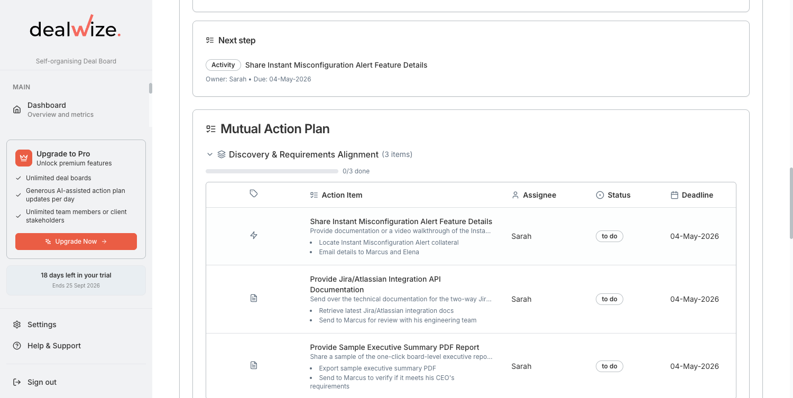Screen dimensions: 793x398
Task: Click deadline 04-May-2026 on Jira/Atlassian row
Action: pos(695,299)
